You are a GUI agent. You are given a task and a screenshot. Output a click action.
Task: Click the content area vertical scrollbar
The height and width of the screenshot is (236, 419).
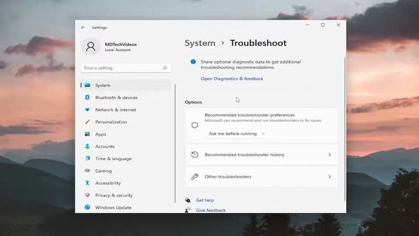click(344, 129)
